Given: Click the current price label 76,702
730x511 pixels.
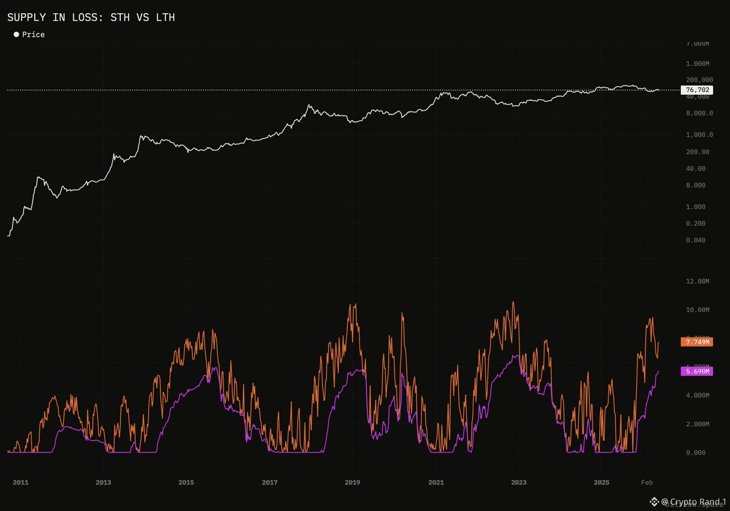Looking at the screenshot, I should click(697, 90).
